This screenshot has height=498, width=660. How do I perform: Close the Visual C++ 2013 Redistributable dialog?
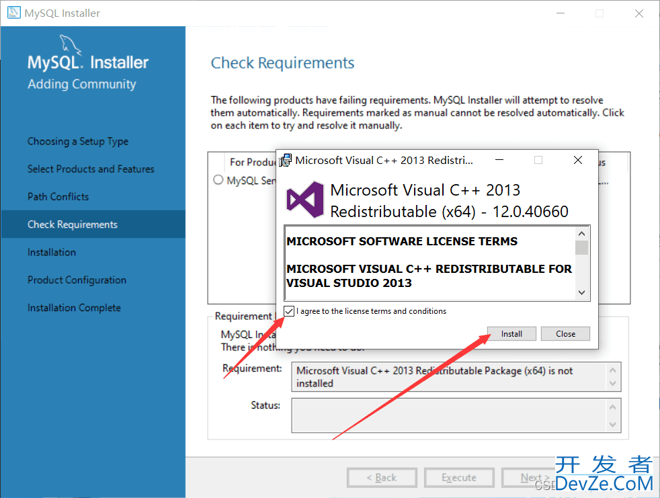(578, 160)
